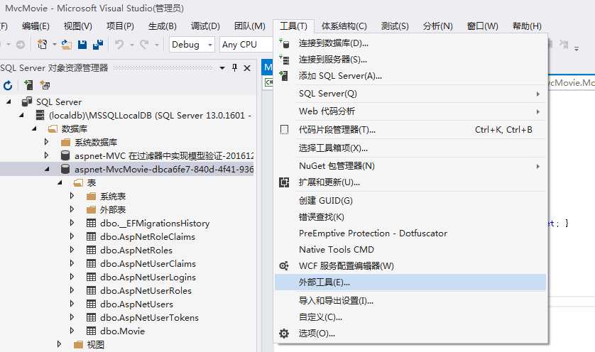Select Native Tools CMD menu entry
This screenshot has width=595, height=352.
[410, 250]
